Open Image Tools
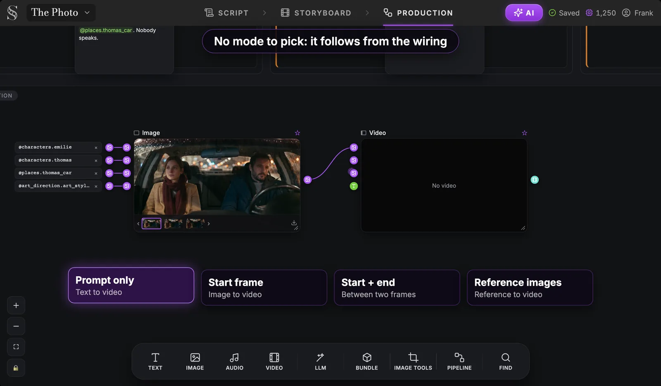 413,361
